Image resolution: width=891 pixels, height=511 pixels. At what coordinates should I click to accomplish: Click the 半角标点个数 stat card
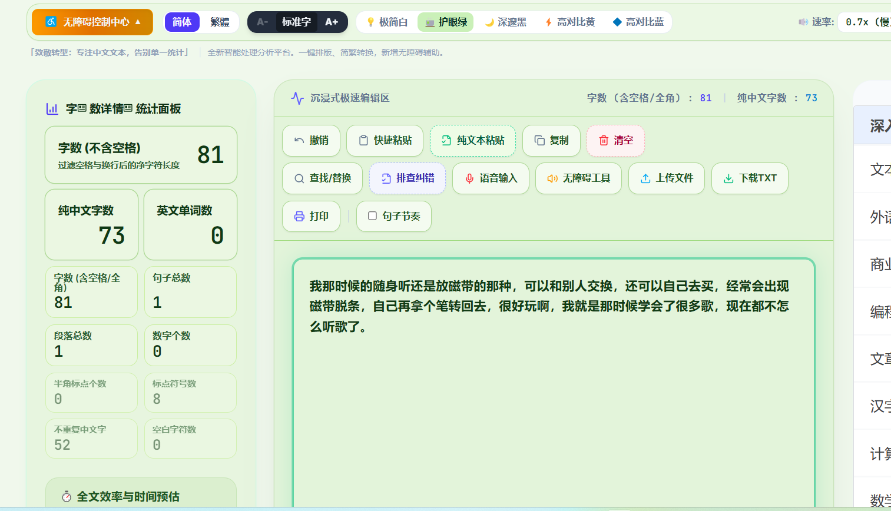click(91, 393)
